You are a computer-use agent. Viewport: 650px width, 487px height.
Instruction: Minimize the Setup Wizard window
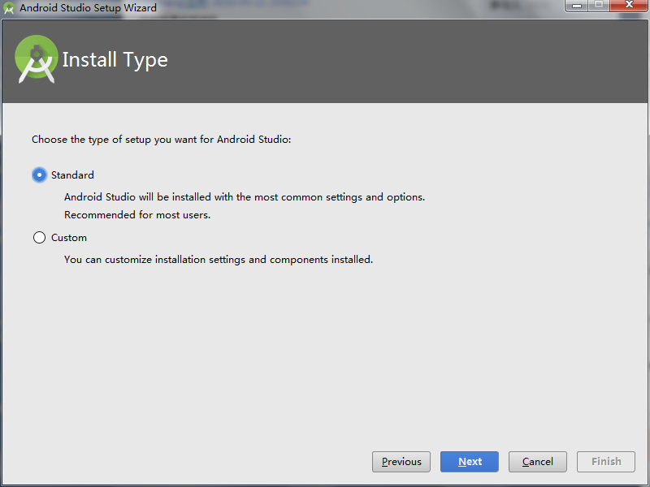(x=578, y=6)
